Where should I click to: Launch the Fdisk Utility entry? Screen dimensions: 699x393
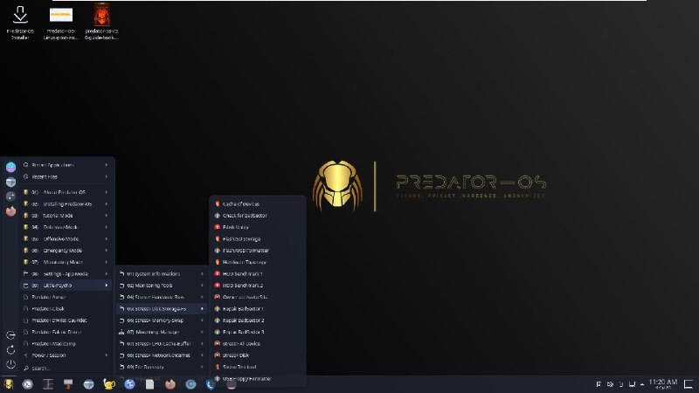tap(258, 227)
